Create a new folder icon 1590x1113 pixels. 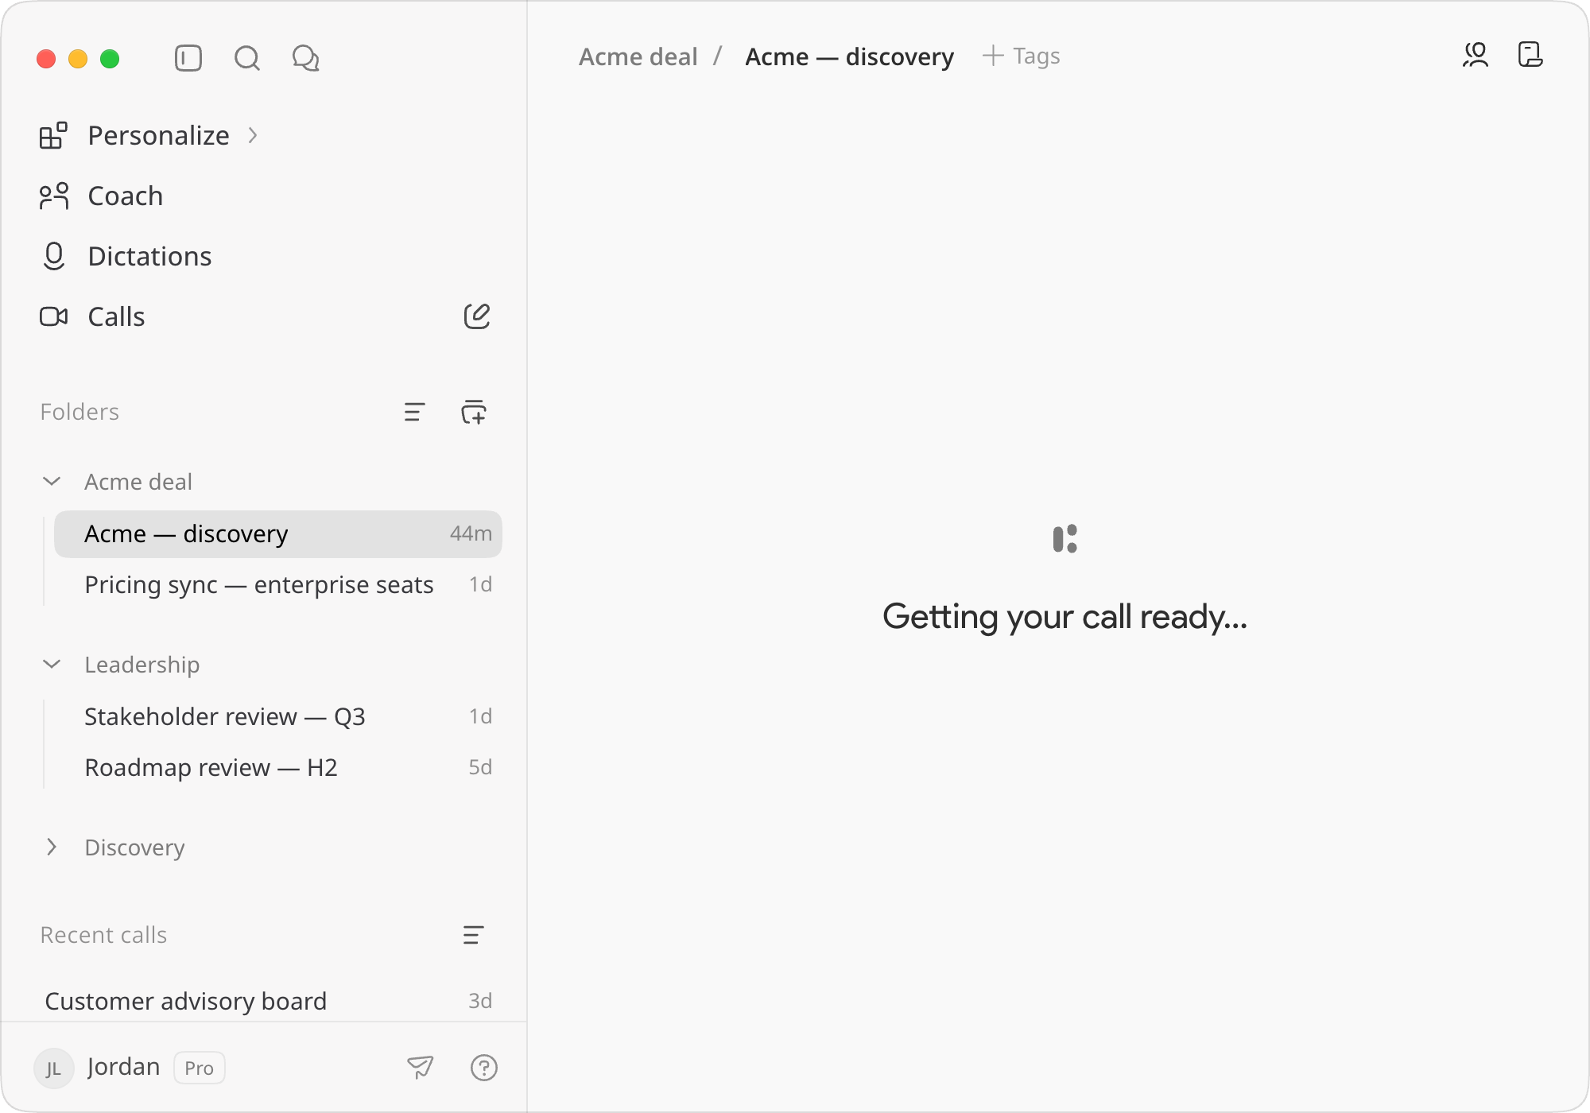click(474, 412)
